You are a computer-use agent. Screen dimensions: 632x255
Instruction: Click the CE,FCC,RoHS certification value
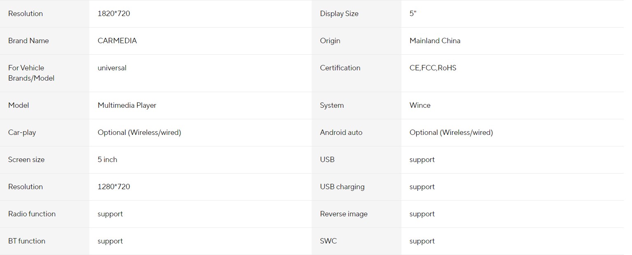click(433, 68)
